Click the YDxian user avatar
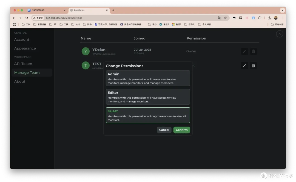The width and height of the screenshot is (296, 182). point(86,51)
